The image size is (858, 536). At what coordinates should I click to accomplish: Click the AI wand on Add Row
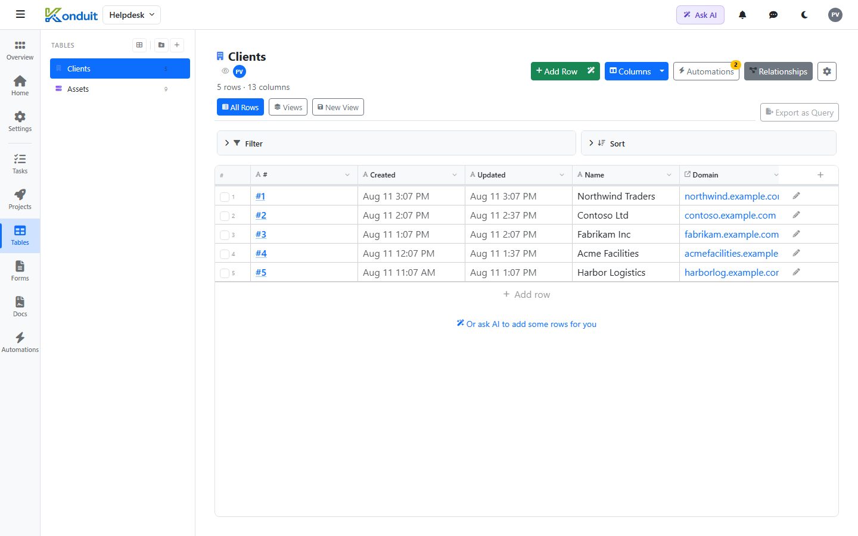(591, 71)
